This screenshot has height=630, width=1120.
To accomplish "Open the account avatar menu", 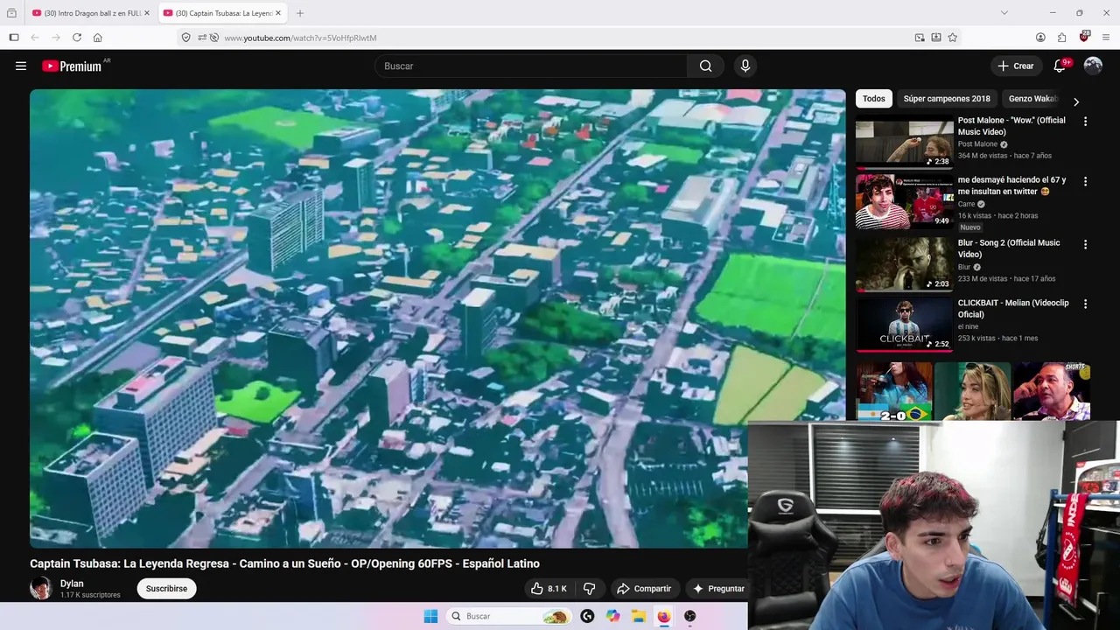I will [1093, 66].
